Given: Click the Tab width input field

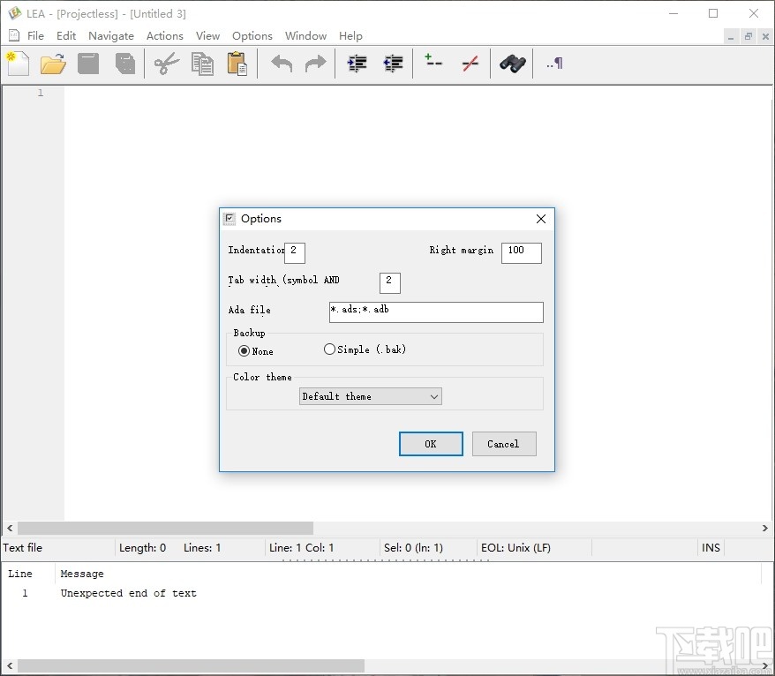Looking at the screenshot, I should tap(390, 282).
